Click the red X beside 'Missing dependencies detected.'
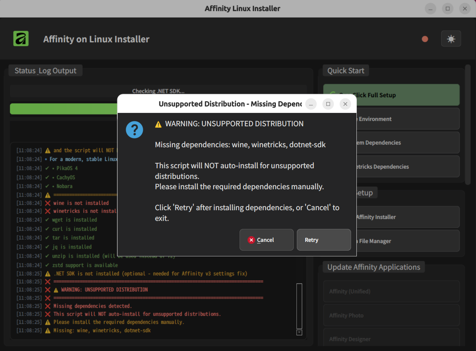Viewport: 476px width, 351px height. 48,306
